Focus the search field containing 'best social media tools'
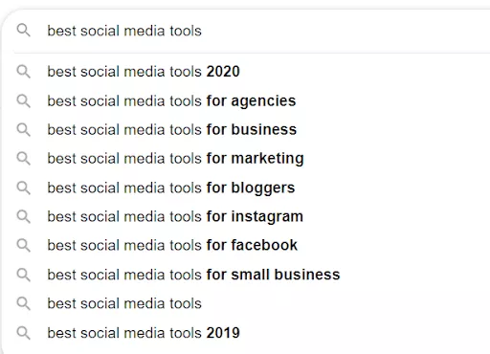This screenshot has width=490, height=354. (252, 31)
